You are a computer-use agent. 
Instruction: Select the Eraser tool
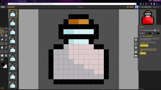coord(2,39)
